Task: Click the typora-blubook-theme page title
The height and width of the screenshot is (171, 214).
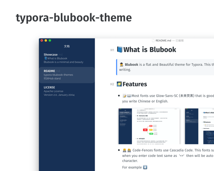Action: (x=74, y=18)
